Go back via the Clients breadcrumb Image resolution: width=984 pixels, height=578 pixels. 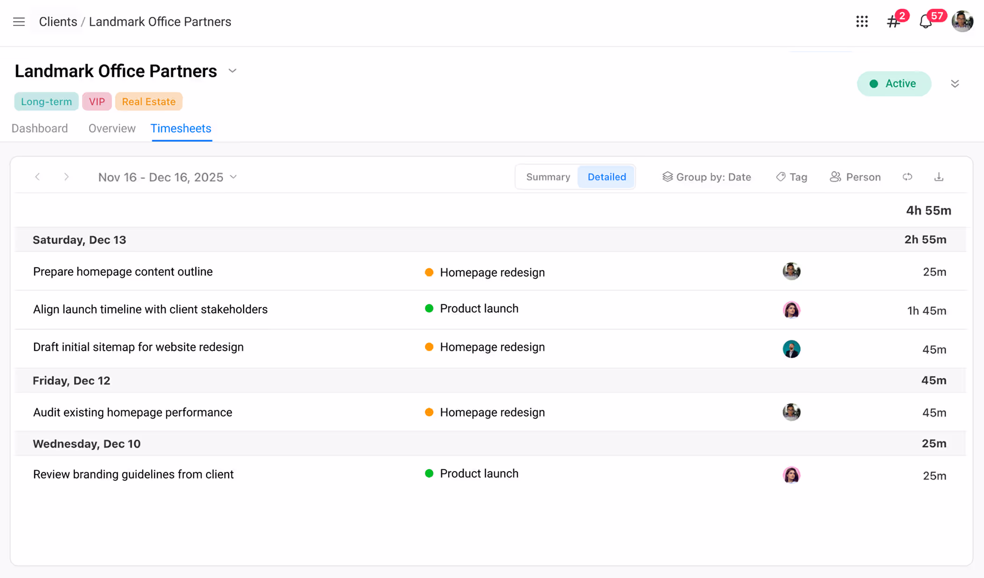point(58,21)
